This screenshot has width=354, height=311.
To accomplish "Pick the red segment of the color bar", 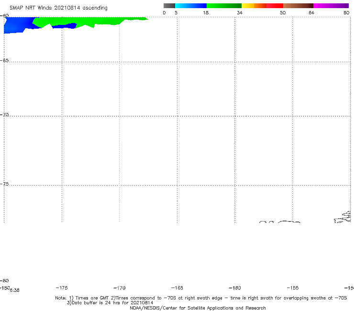I will click(x=275, y=6).
